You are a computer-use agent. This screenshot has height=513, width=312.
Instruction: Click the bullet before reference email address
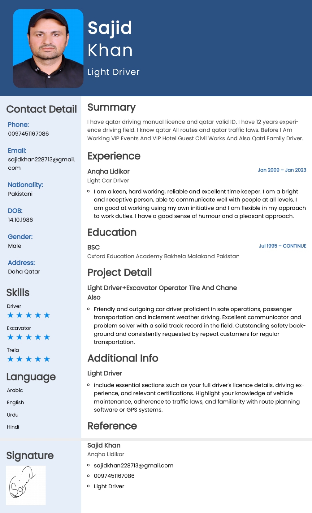click(89, 465)
